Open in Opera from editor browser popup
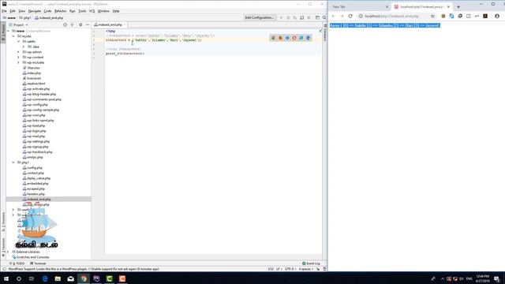The image size is (505, 284). (294, 38)
